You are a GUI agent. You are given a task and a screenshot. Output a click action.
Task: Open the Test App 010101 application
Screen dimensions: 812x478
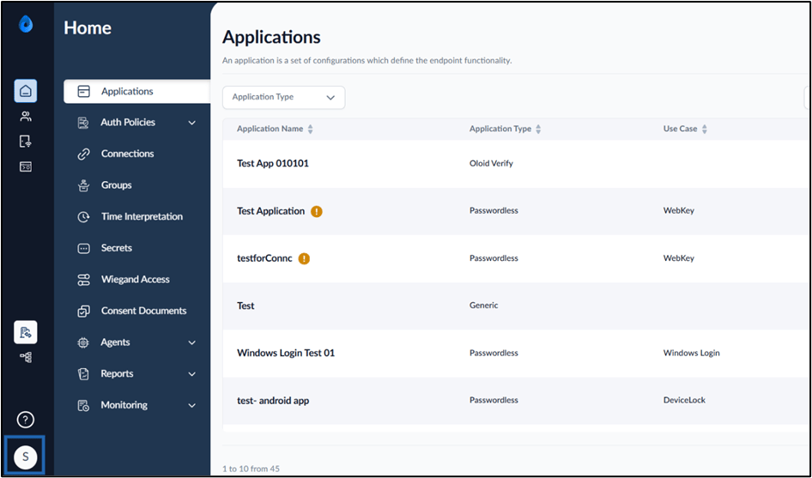273,164
